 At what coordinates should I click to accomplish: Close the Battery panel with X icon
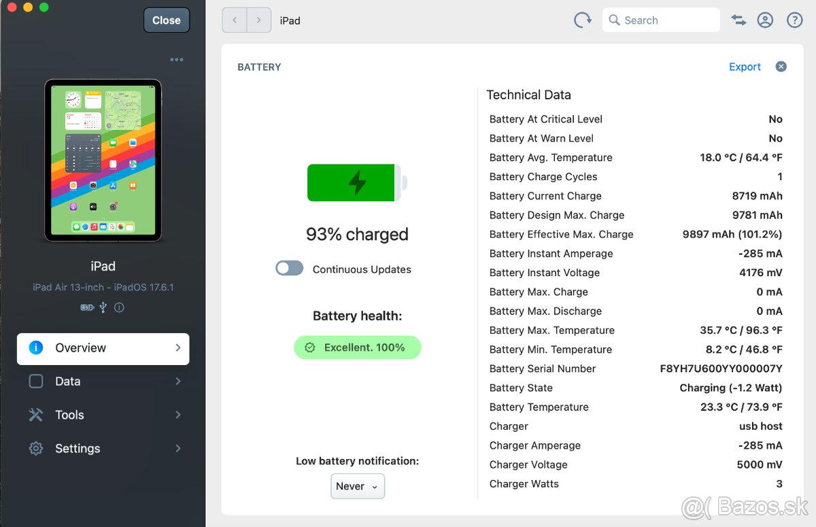[781, 67]
